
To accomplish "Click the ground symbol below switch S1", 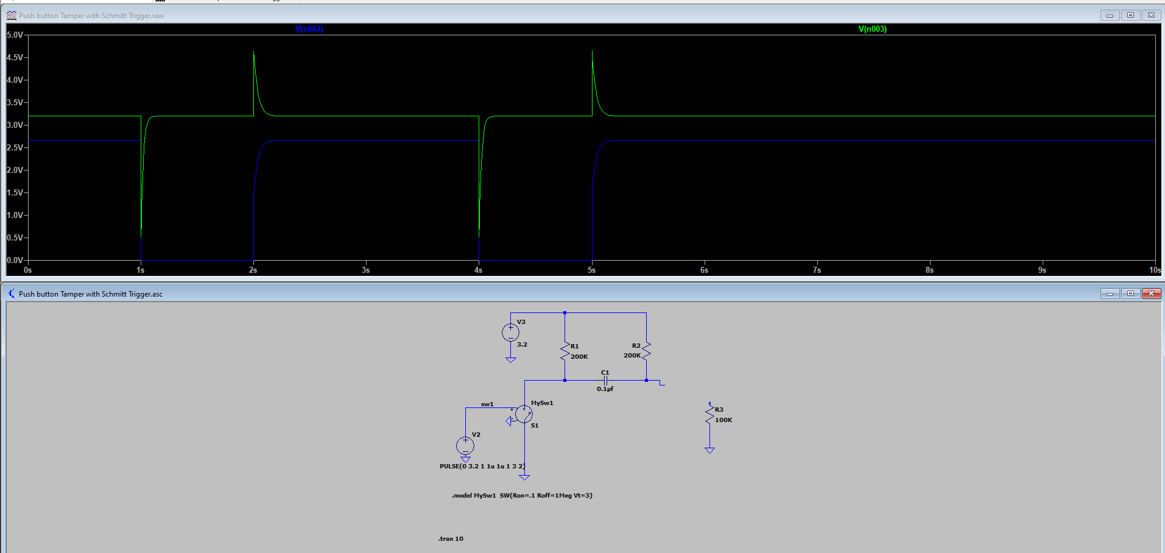I will click(x=524, y=477).
